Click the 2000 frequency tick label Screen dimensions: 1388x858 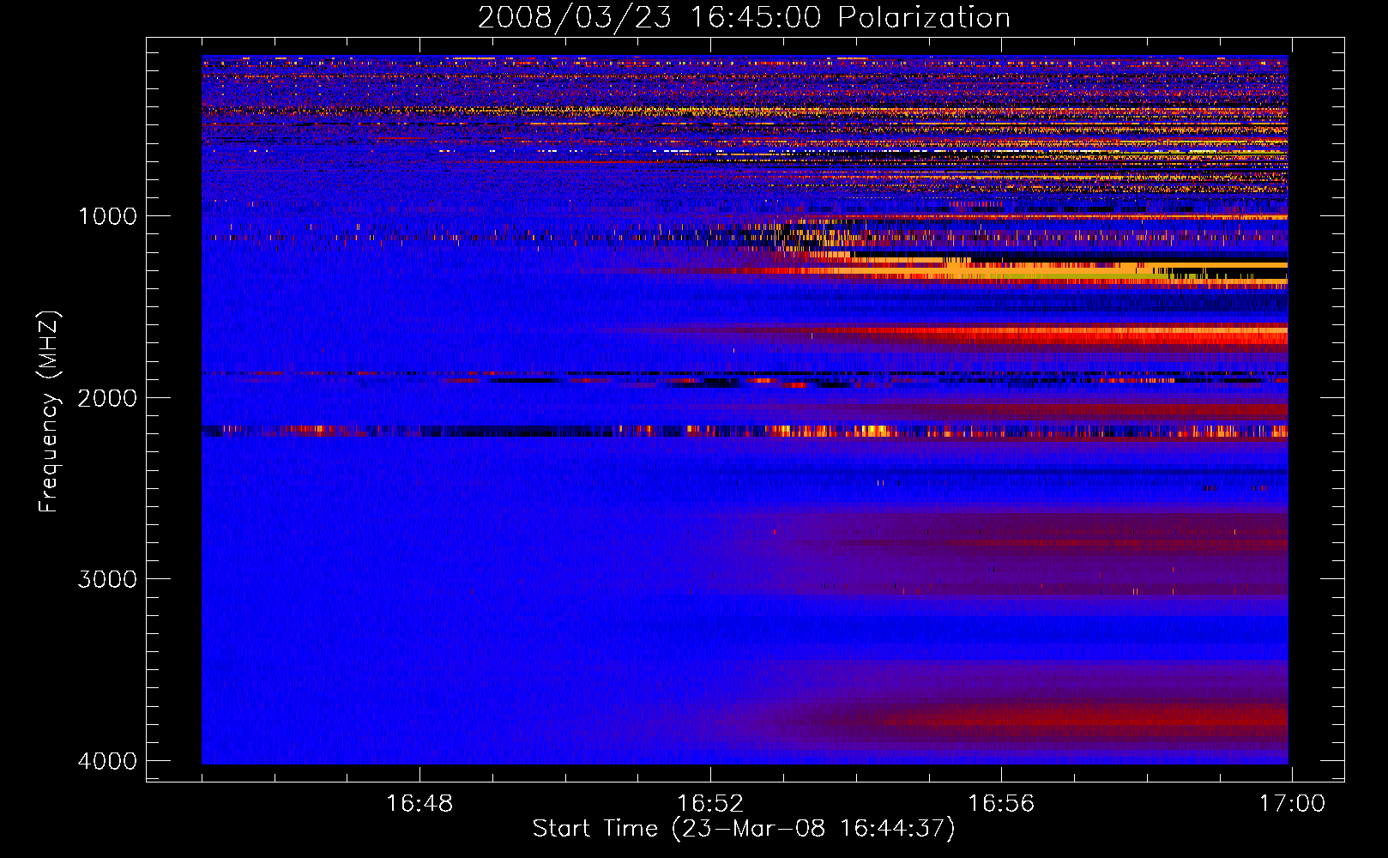tap(107, 398)
